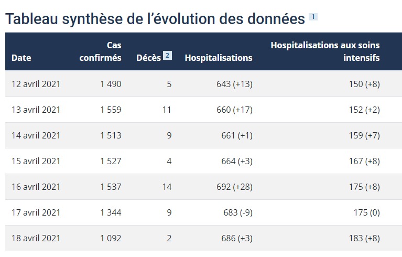Click the 1 490 confirmed cases value

coord(111,84)
